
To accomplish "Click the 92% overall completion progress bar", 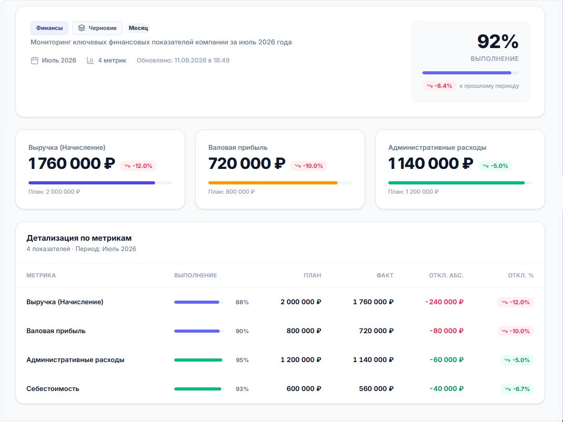I will (470, 73).
